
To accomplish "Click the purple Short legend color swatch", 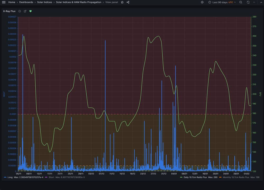I will [46, 177].
